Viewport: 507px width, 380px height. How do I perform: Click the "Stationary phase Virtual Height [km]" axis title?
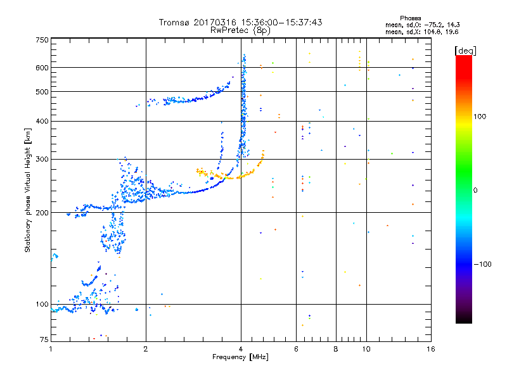coord(27,190)
